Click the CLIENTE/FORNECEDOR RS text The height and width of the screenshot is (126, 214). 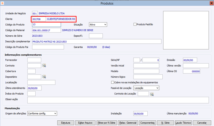click(61, 19)
